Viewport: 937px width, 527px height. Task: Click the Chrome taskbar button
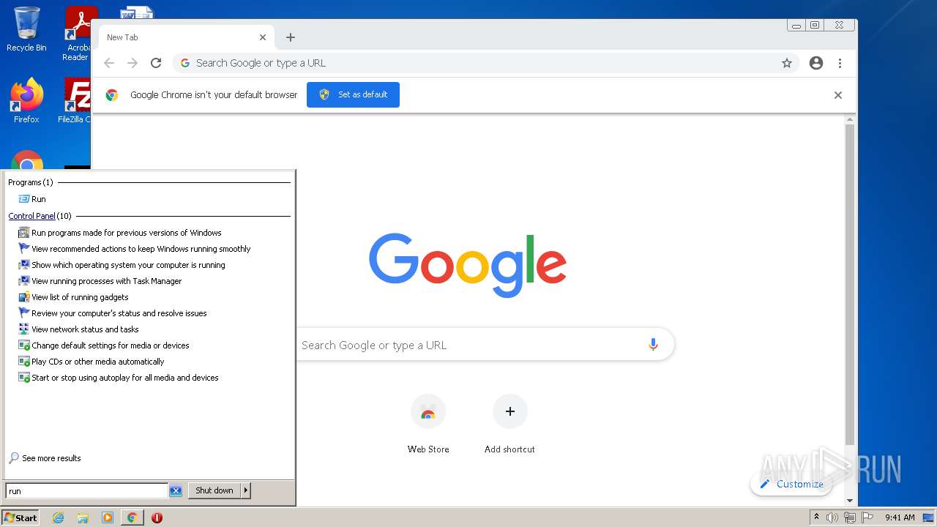(132, 517)
